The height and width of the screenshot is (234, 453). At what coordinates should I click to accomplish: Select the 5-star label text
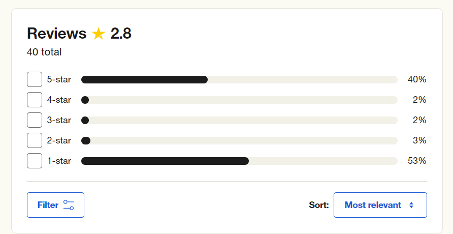[x=59, y=79]
